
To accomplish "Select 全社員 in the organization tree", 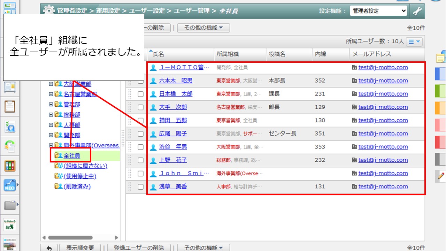I will [72, 155].
